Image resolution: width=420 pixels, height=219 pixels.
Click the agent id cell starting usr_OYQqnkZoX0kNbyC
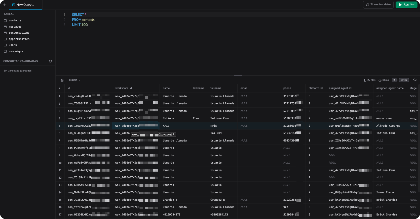coord(350,192)
